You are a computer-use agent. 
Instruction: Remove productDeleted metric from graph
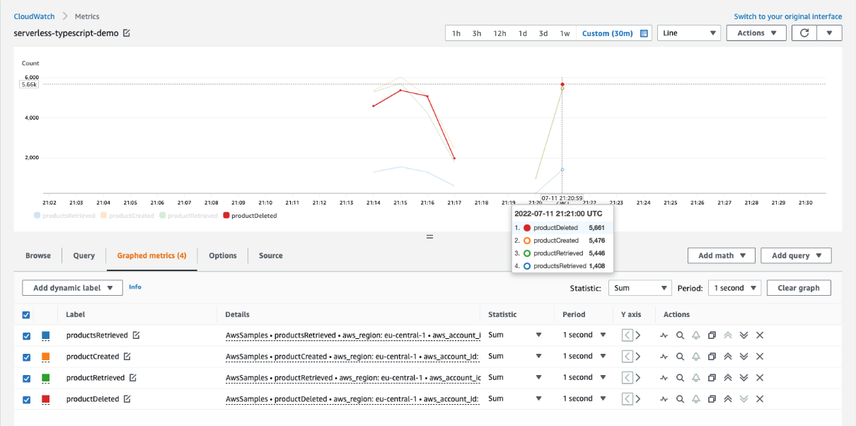(760, 399)
